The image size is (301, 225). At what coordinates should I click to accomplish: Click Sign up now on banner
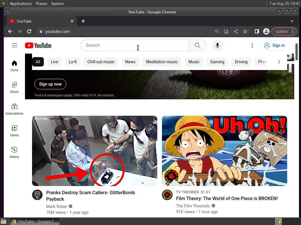50,84
